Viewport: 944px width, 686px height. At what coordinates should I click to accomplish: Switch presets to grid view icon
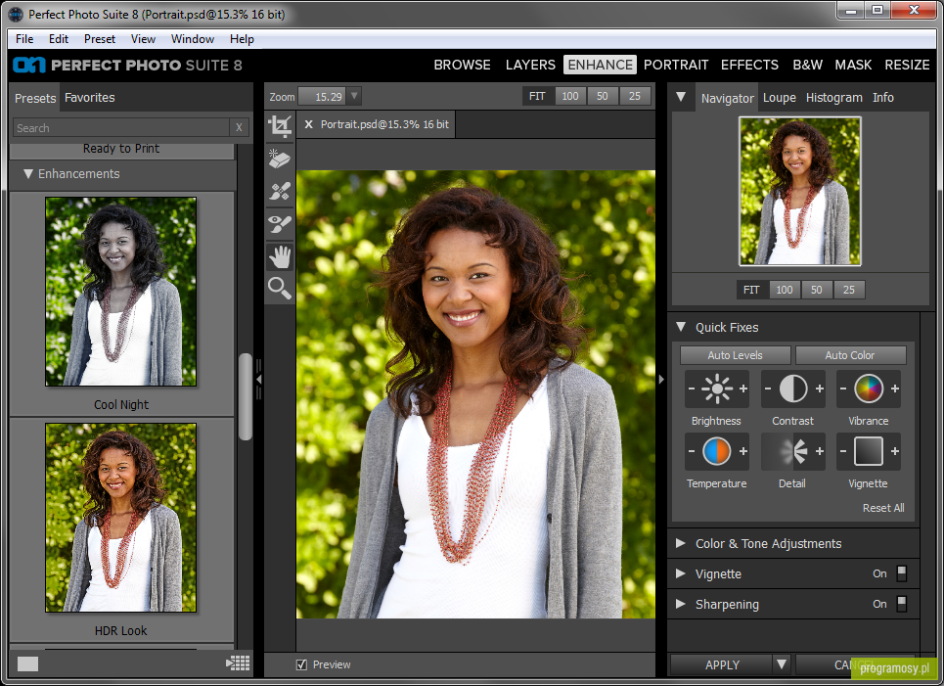[238, 663]
